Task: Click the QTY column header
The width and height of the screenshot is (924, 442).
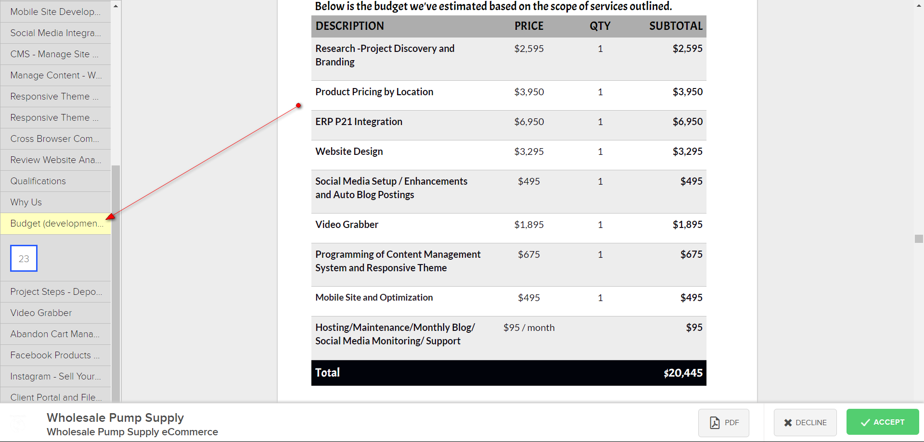Action: (600, 26)
